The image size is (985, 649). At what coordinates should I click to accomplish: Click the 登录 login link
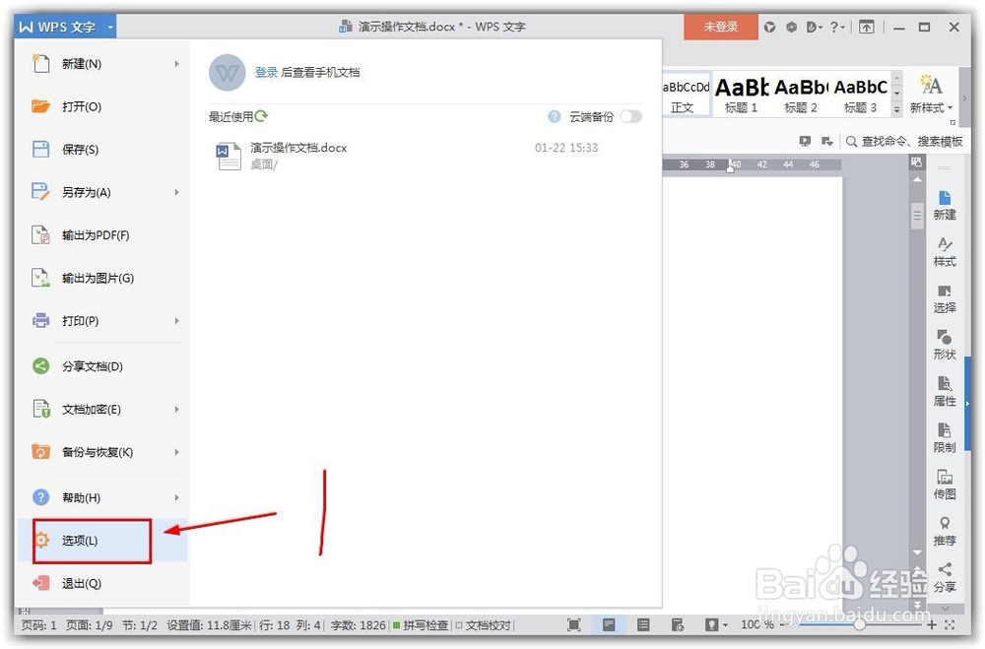point(266,72)
